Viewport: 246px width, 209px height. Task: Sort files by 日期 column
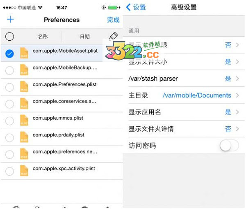85,37
